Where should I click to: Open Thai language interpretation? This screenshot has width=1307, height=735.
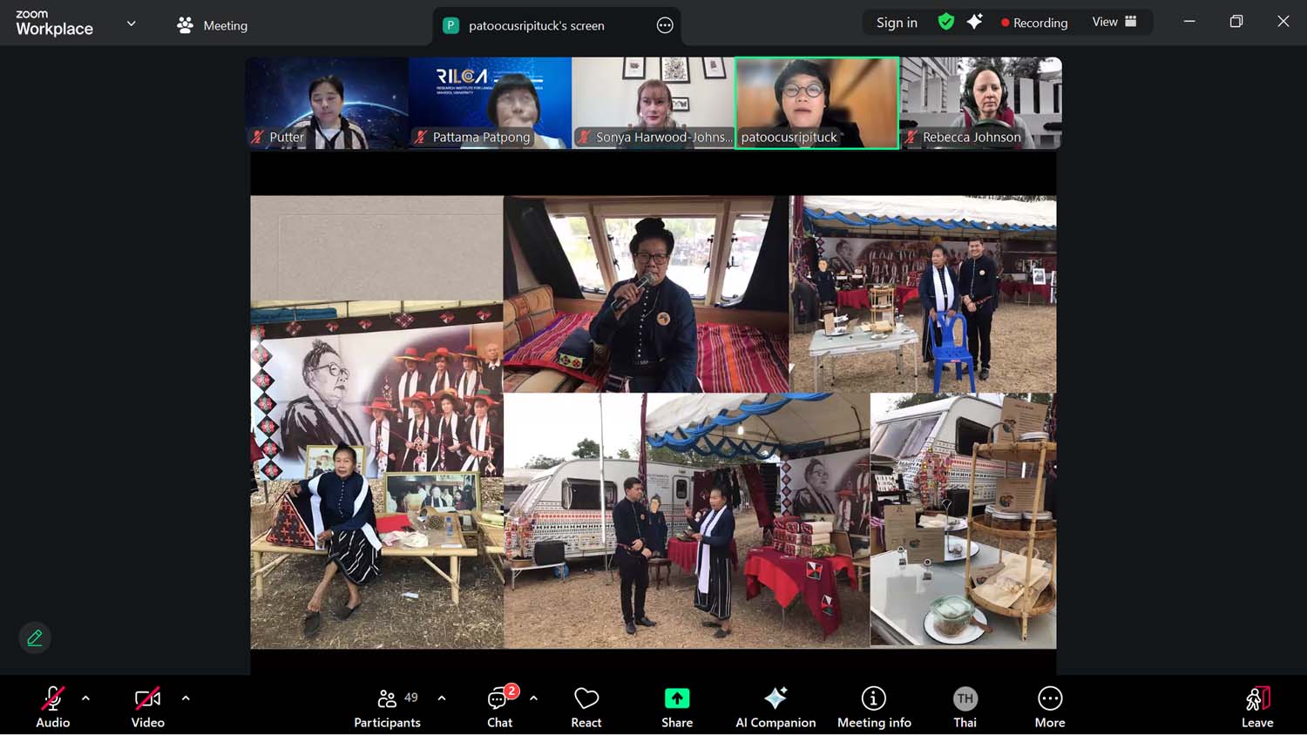click(965, 707)
